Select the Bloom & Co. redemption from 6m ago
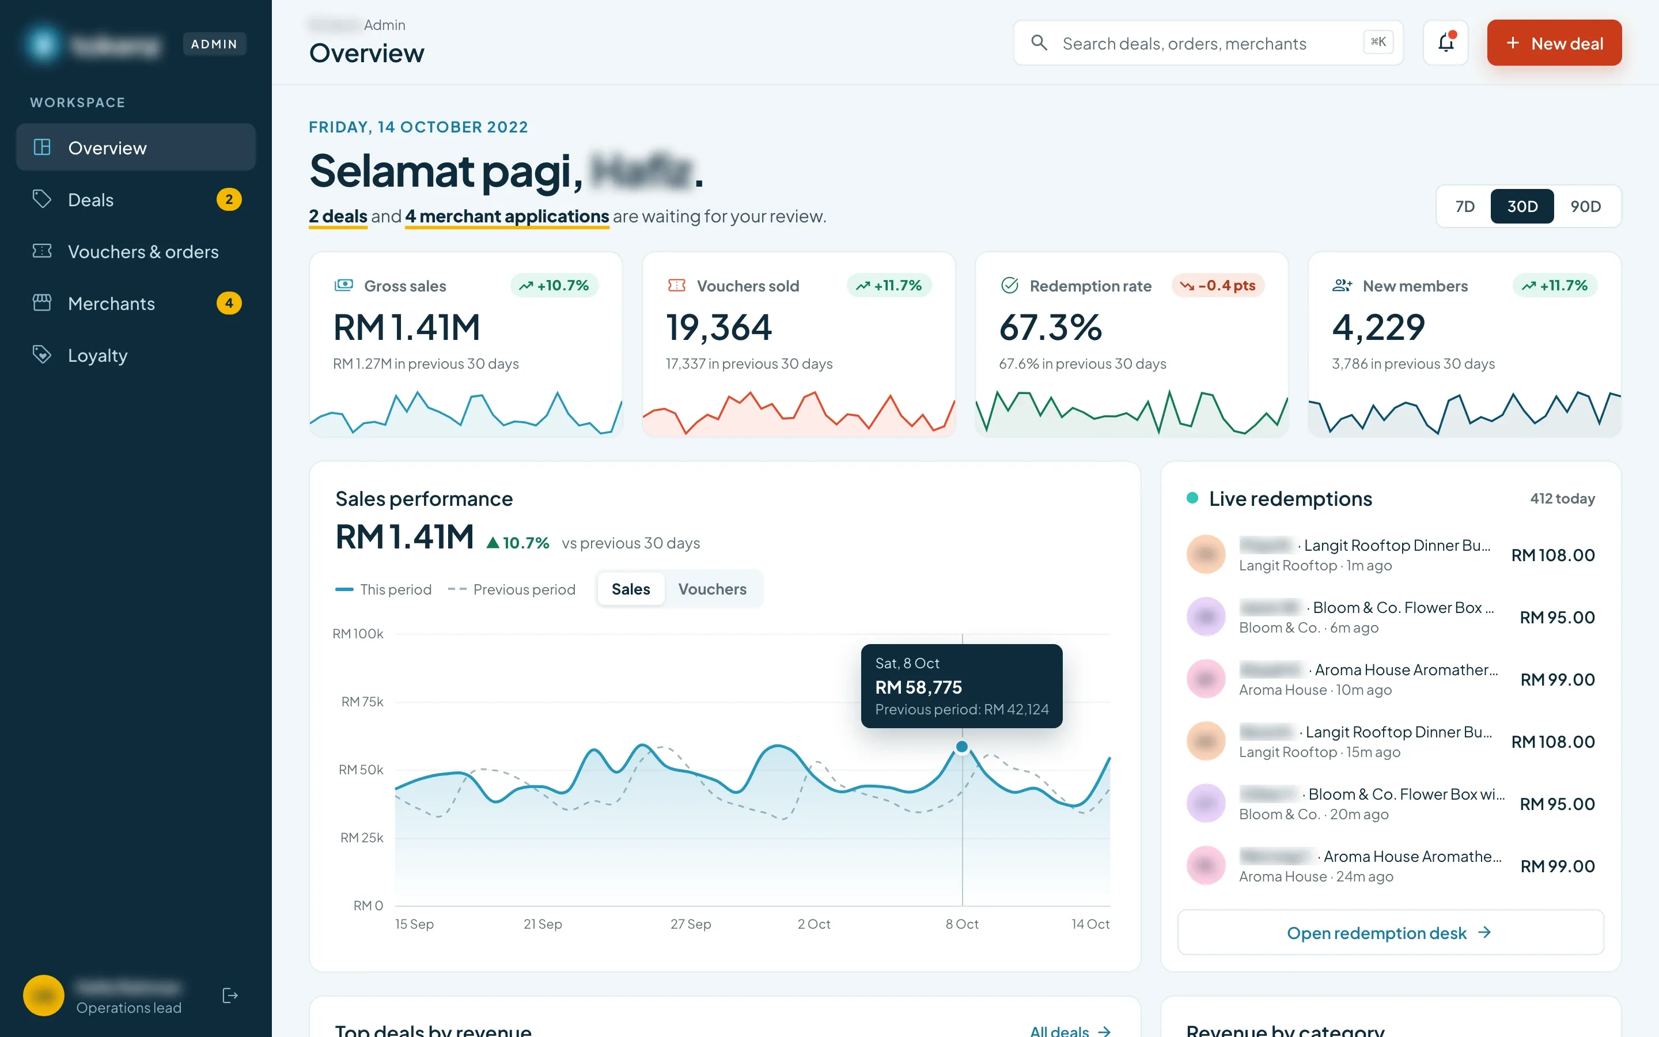 click(x=1390, y=616)
